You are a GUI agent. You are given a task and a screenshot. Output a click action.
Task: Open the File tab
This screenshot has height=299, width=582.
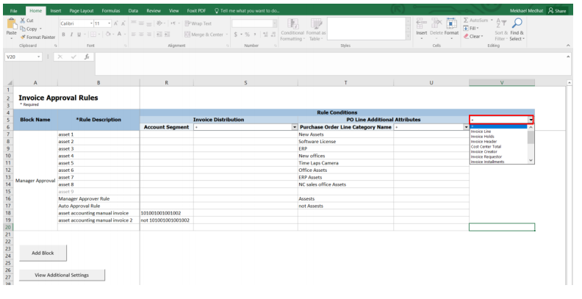point(14,11)
